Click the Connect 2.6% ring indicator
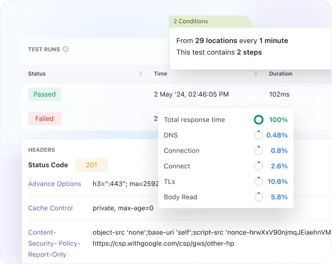This screenshot has width=332, height=264. [x=258, y=166]
